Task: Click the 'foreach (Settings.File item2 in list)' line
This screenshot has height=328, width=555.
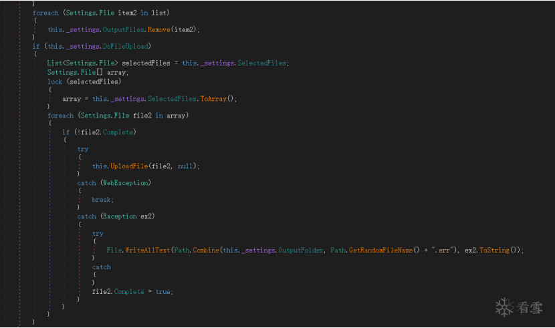Action: 101,13
